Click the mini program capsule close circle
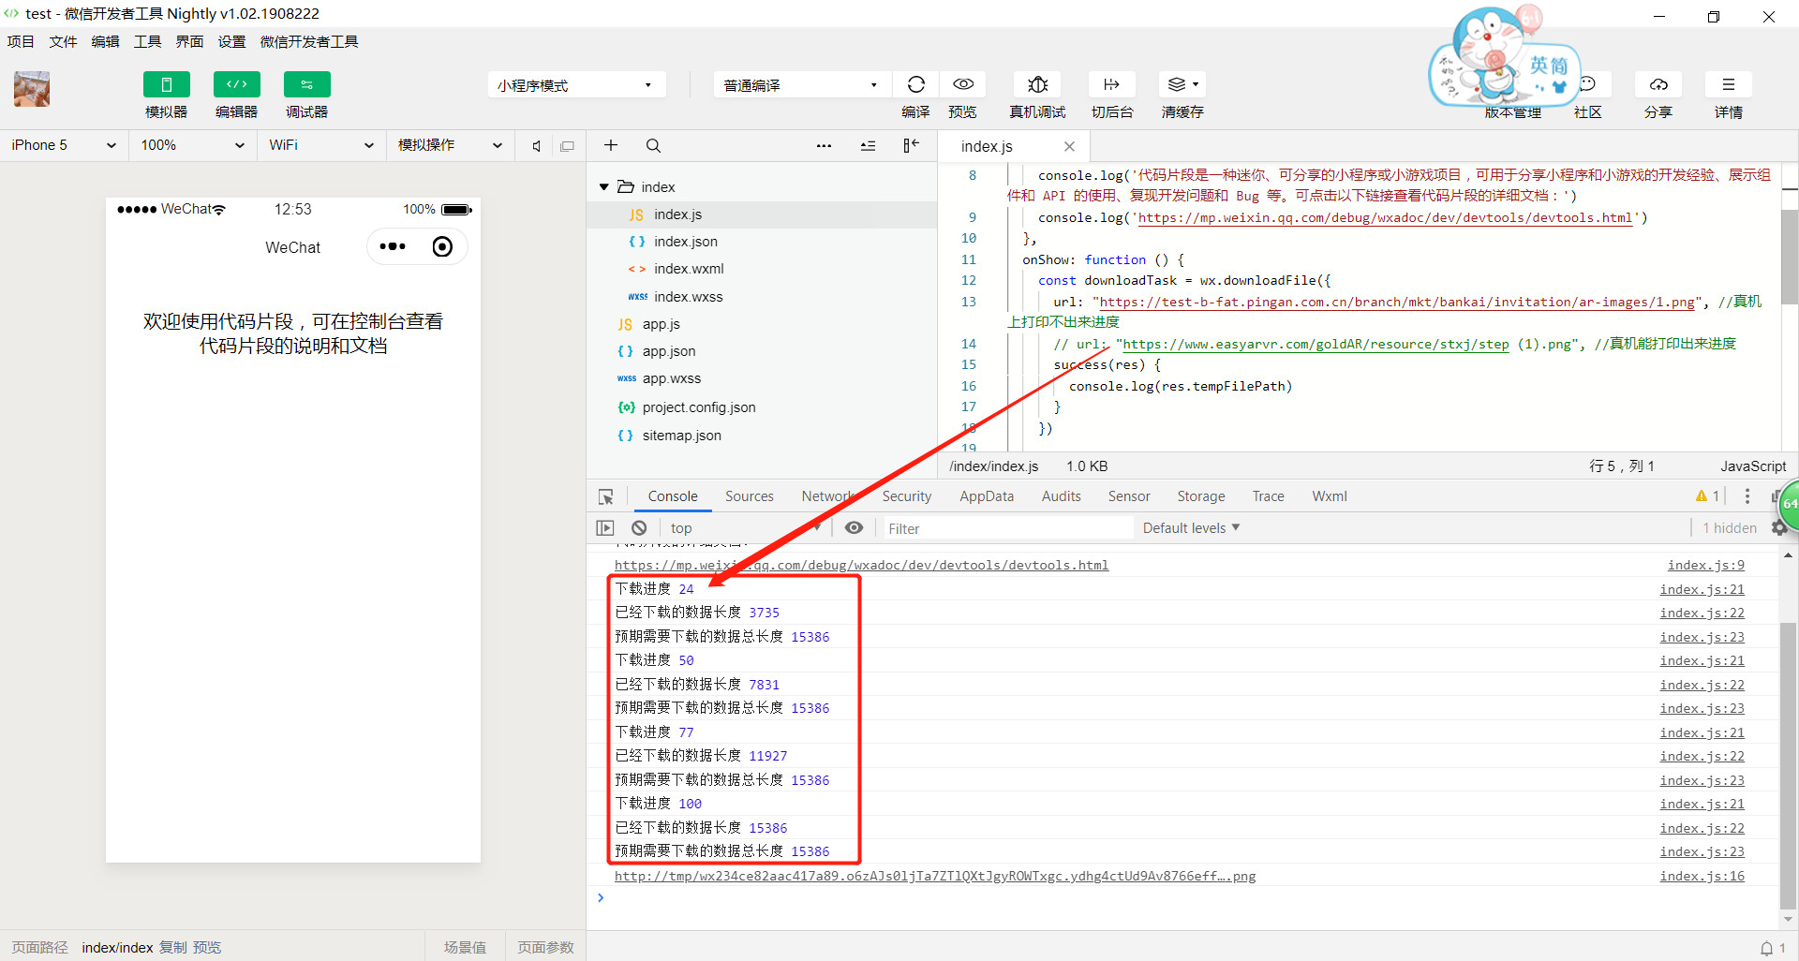Viewport: 1799px width, 961px height. [442, 246]
